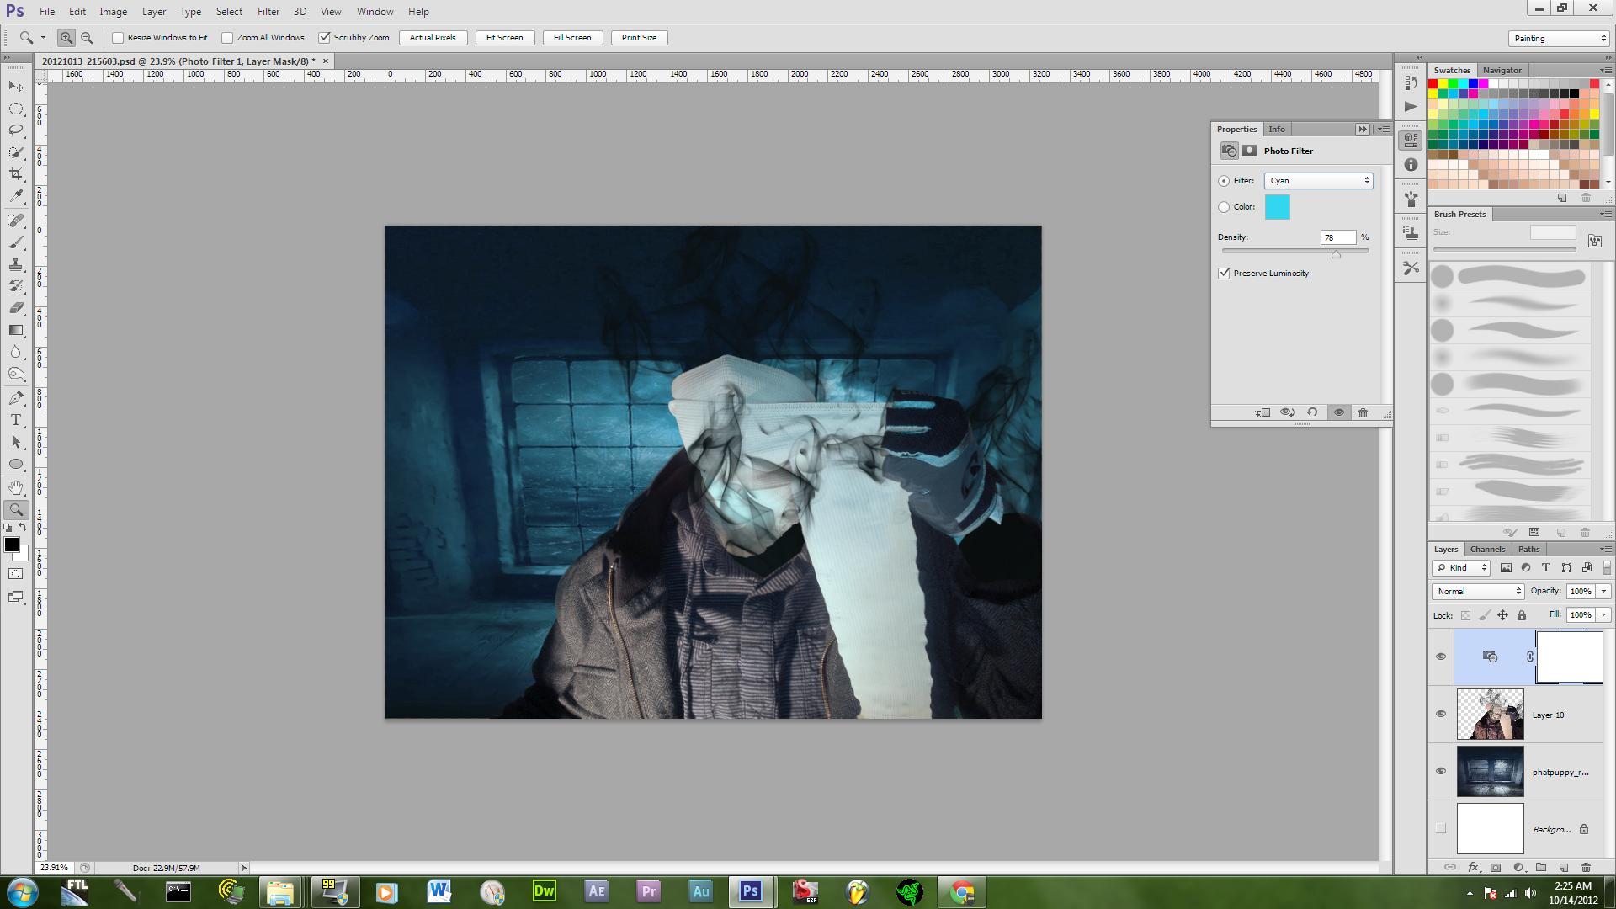Click the Print Size button
This screenshot has width=1616, height=909.
(x=639, y=38)
